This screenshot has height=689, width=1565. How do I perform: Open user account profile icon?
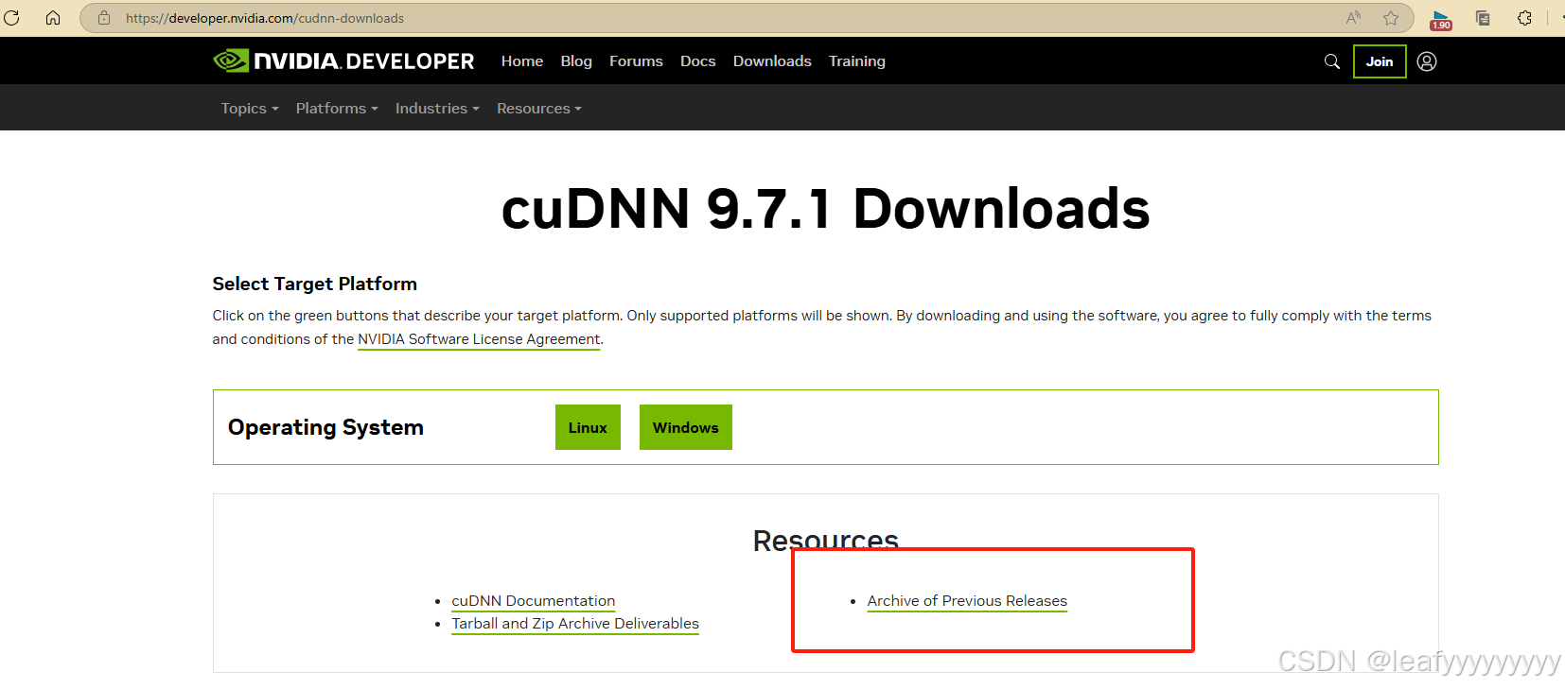pyautogui.click(x=1427, y=61)
